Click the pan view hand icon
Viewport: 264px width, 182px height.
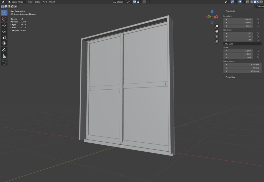(217, 31)
